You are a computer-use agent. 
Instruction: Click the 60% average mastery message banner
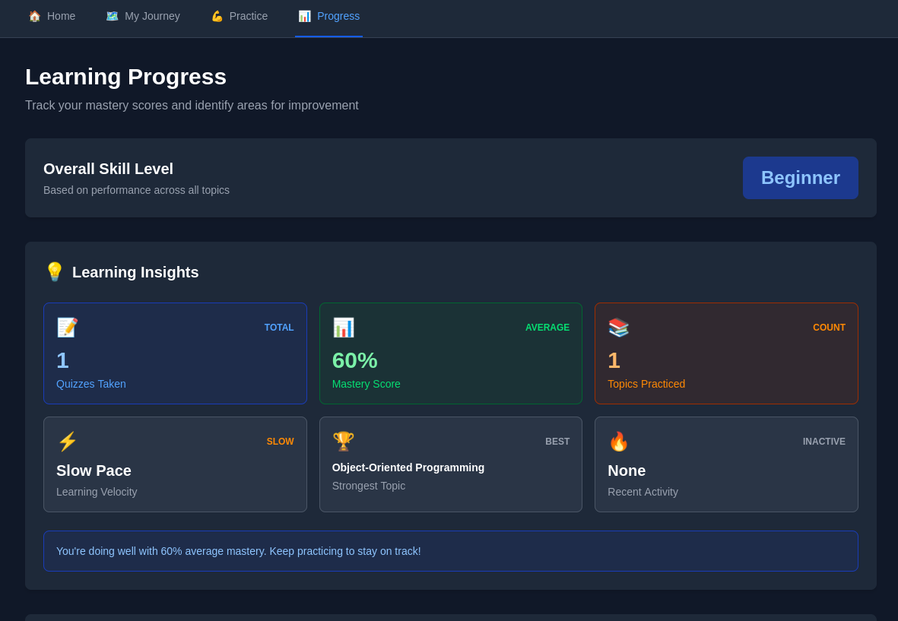[x=450, y=551]
